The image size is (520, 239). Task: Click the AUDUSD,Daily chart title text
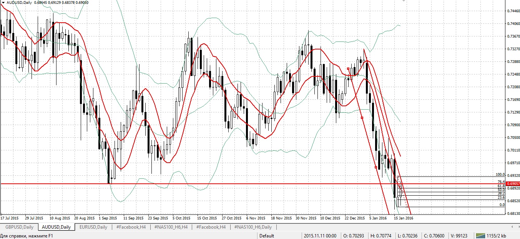pyautogui.click(x=19, y=3)
